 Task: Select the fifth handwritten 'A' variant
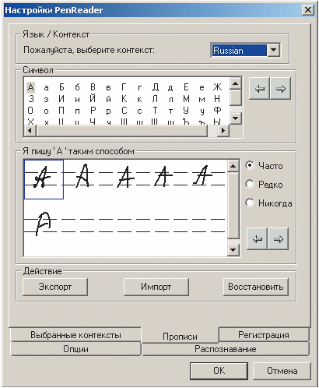point(202,175)
